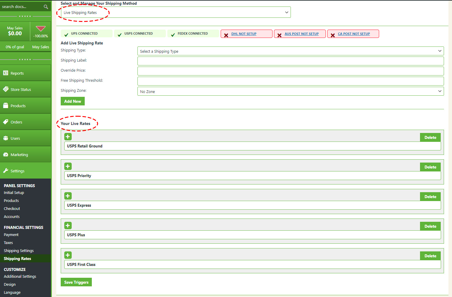The width and height of the screenshot is (452, 297).
Task: Open the Live Shipping Rates method dropdown
Action: pos(176,12)
